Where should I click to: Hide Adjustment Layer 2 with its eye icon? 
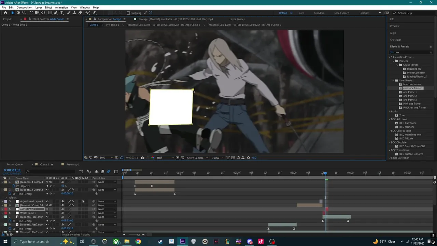(47, 201)
